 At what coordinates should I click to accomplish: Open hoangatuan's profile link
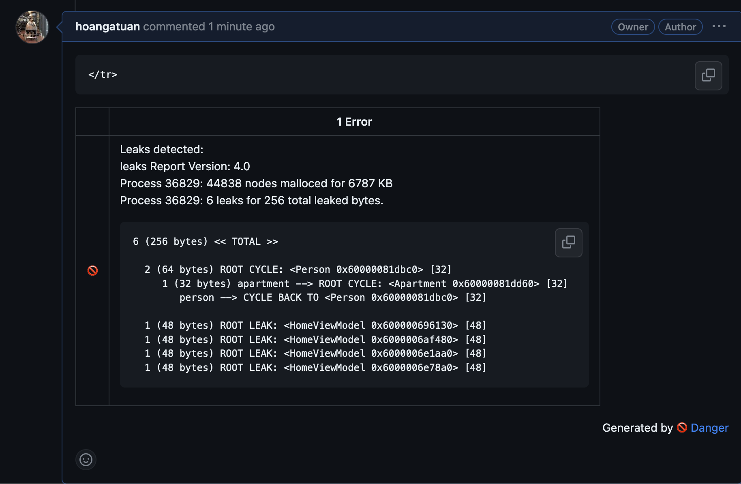pyautogui.click(x=107, y=26)
